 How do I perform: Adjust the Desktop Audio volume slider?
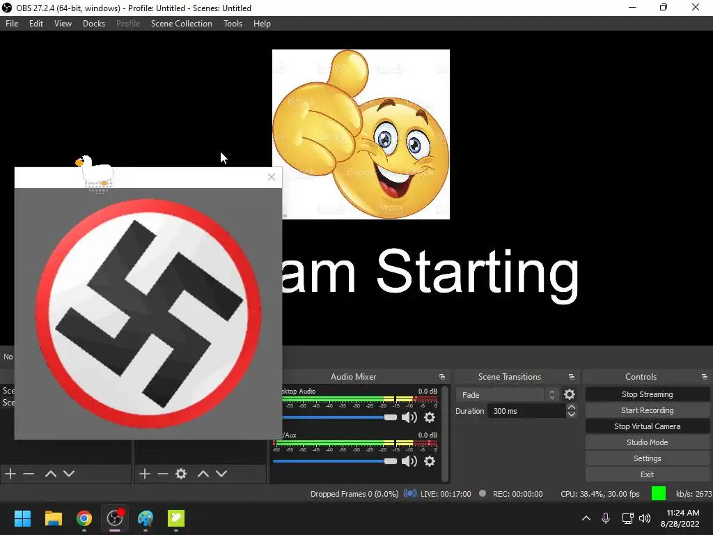(391, 417)
